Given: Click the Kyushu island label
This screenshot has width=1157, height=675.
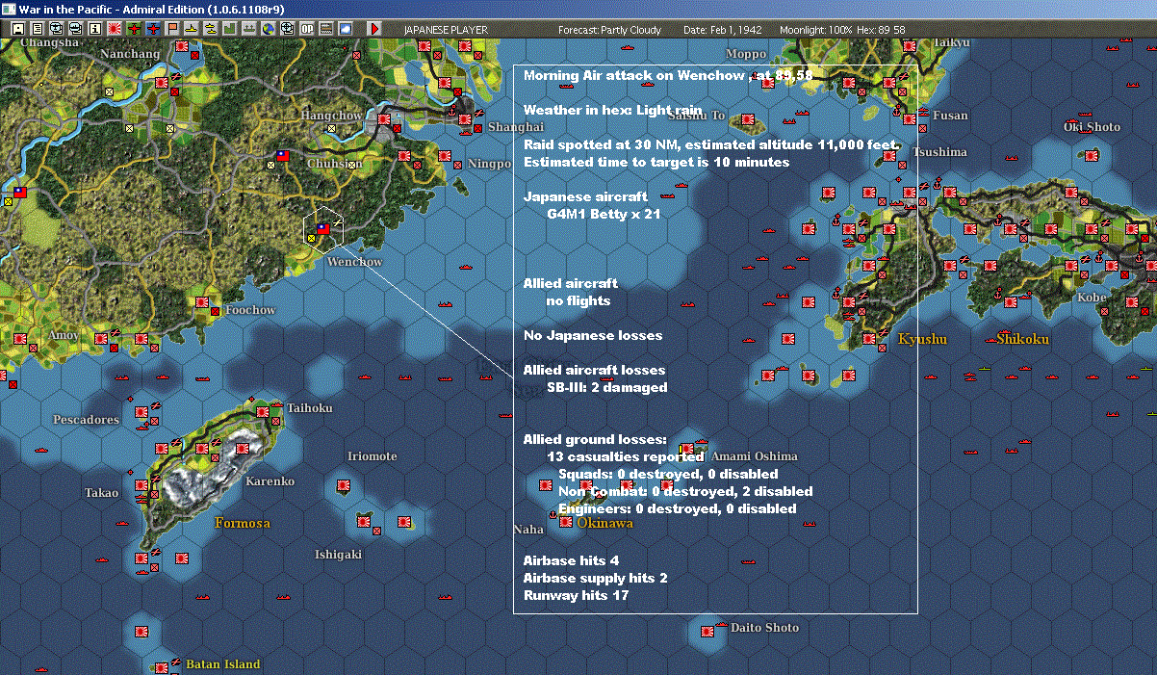Looking at the screenshot, I should (x=922, y=339).
